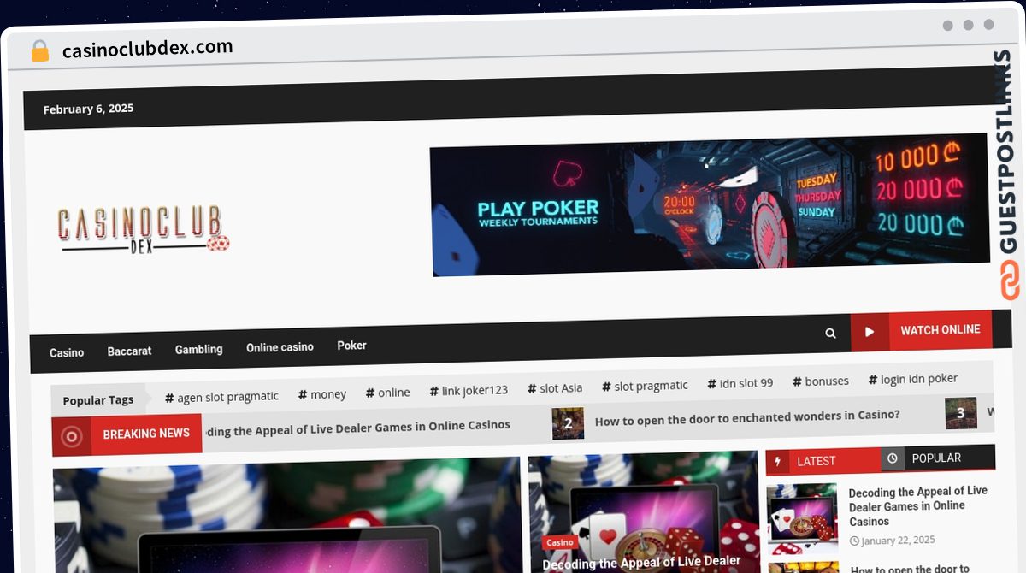Click the Play Poker weekly tournaments banner

(709, 204)
